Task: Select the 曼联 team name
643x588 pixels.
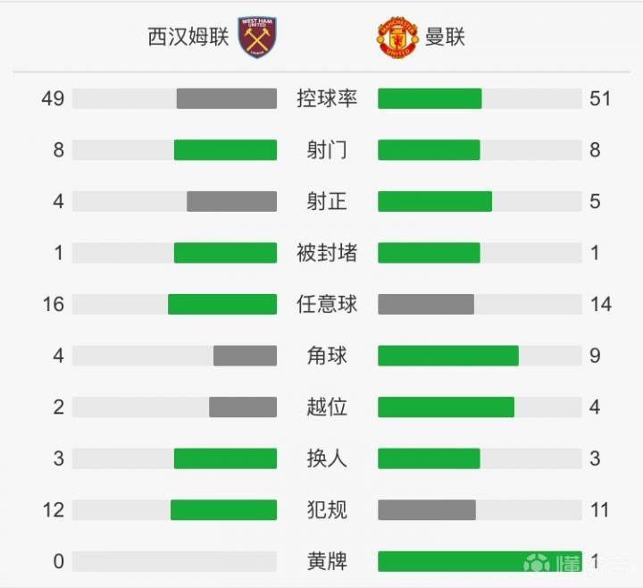Action: tap(447, 38)
